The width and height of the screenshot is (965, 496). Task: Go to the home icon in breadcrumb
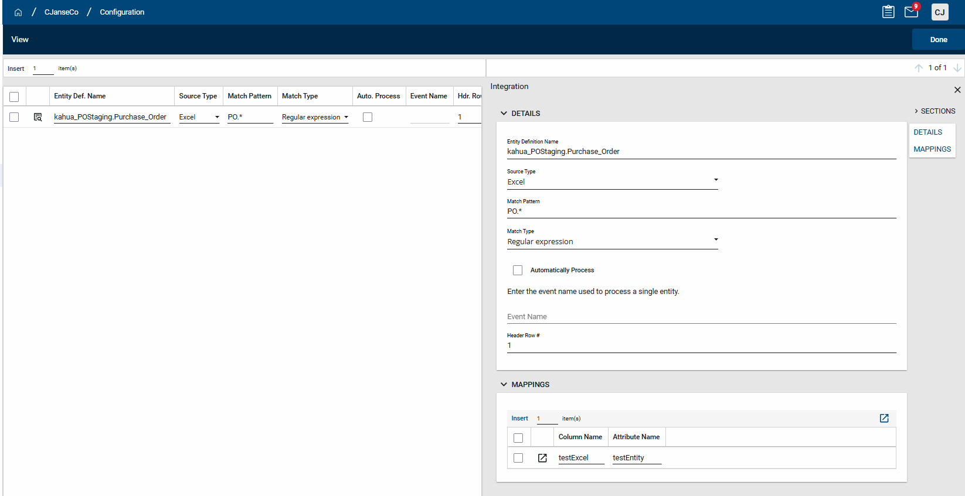(18, 12)
